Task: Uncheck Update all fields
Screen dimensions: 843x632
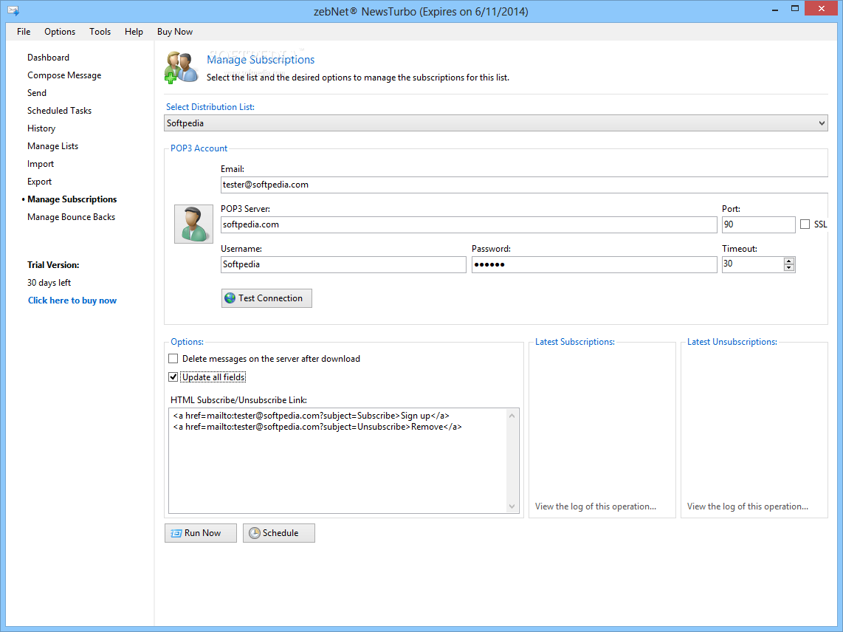Action: [x=173, y=377]
